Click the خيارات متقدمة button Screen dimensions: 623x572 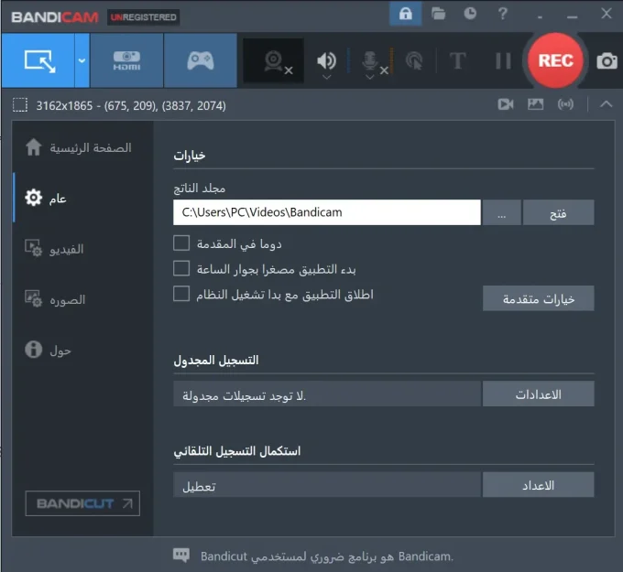(538, 299)
